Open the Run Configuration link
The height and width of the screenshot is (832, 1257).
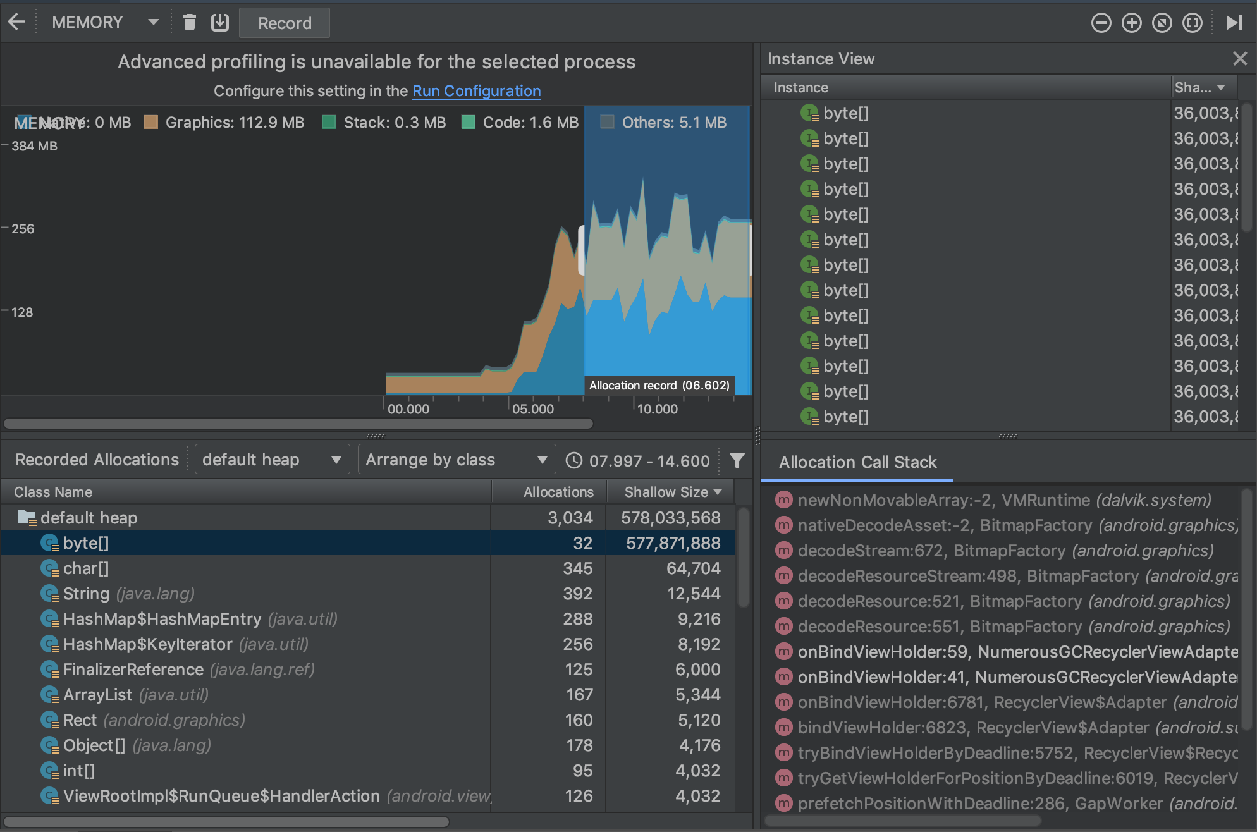click(x=476, y=90)
